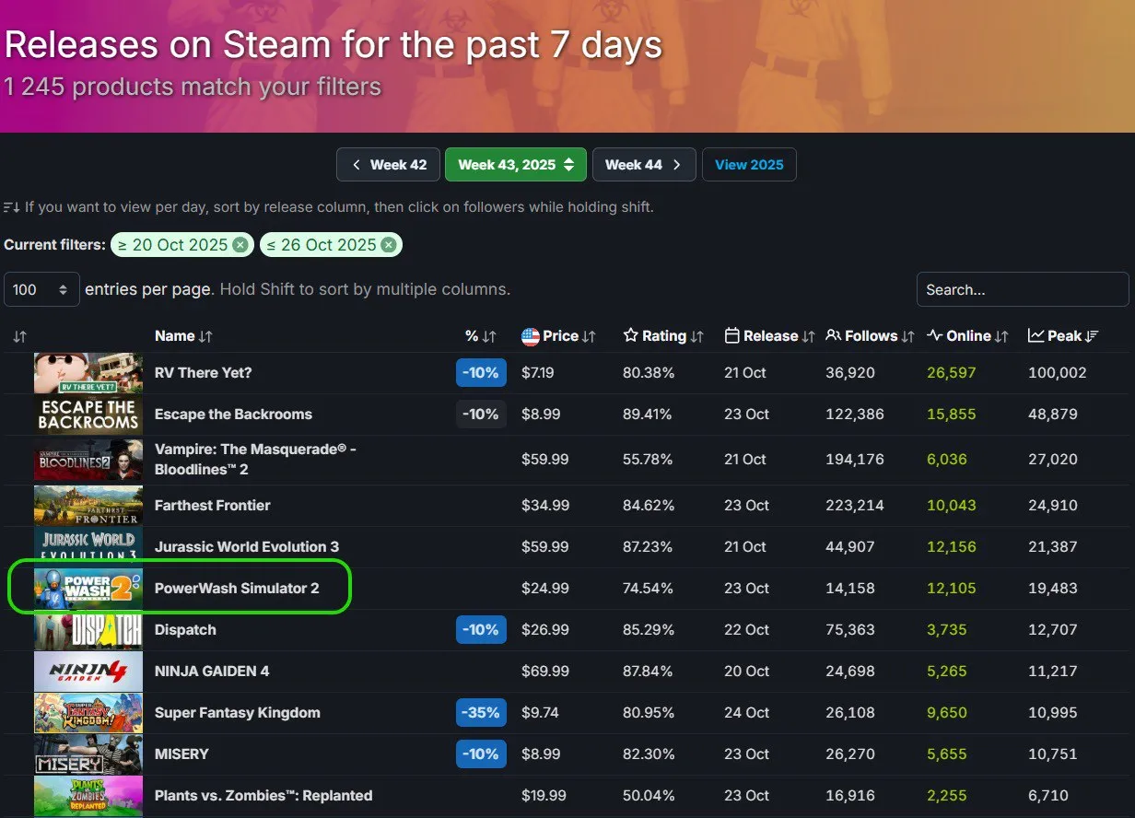Click MISERY -10% discount badge
This screenshot has width=1135, height=818.
(x=481, y=754)
